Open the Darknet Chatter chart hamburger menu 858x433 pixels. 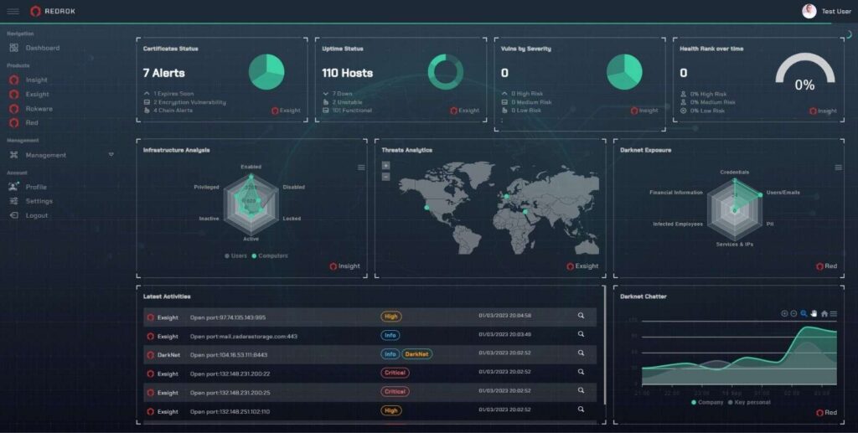[834, 313]
